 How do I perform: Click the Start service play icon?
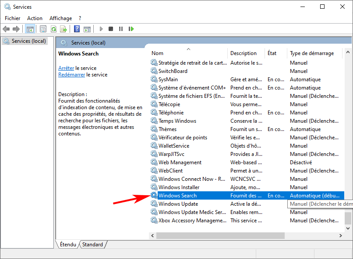point(101,29)
